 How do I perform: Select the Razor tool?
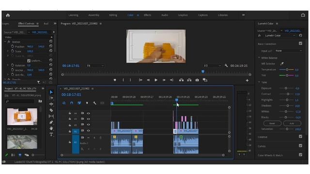pos(51,110)
